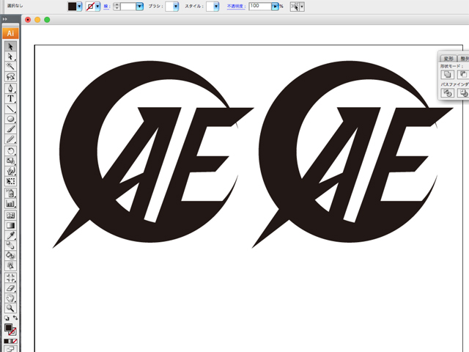The image size is (469, 352).
Task: Select the Pencil tool
Action: click(10, 139)
